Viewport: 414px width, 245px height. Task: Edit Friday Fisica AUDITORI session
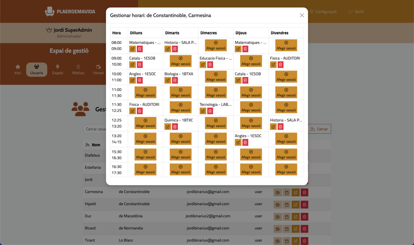pyautogui.click(x=273, y=65)
